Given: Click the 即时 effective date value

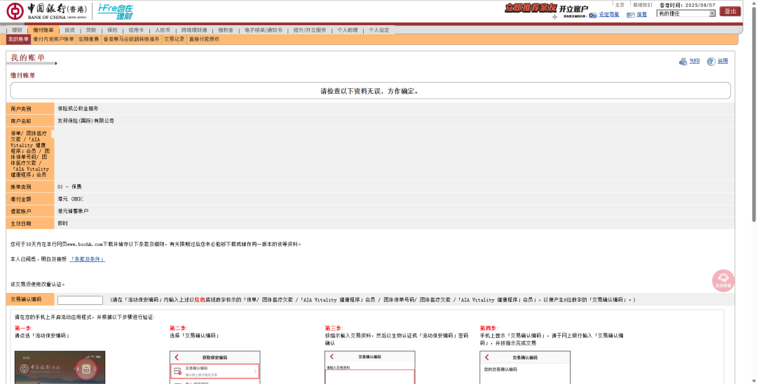Looking at the screenshot, I should (63, 224).
